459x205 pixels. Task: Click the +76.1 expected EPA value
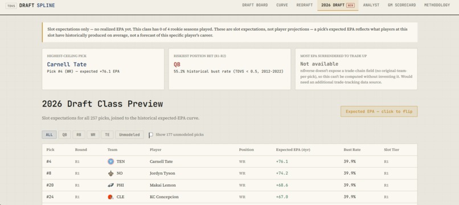click(282, 162)
